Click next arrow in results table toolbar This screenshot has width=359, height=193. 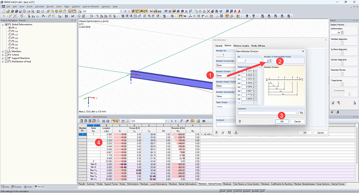pos(175,121)
